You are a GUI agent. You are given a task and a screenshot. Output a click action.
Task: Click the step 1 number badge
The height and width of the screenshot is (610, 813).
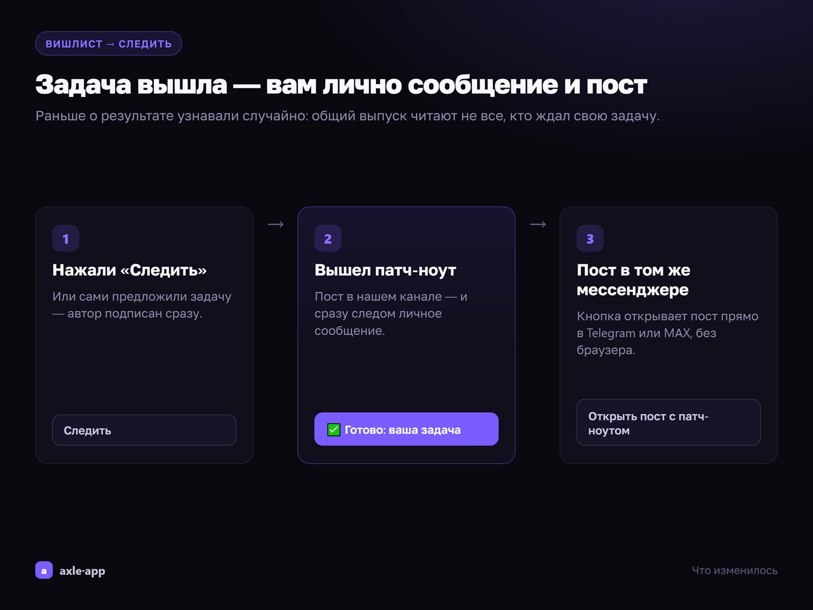click(66, 238)
